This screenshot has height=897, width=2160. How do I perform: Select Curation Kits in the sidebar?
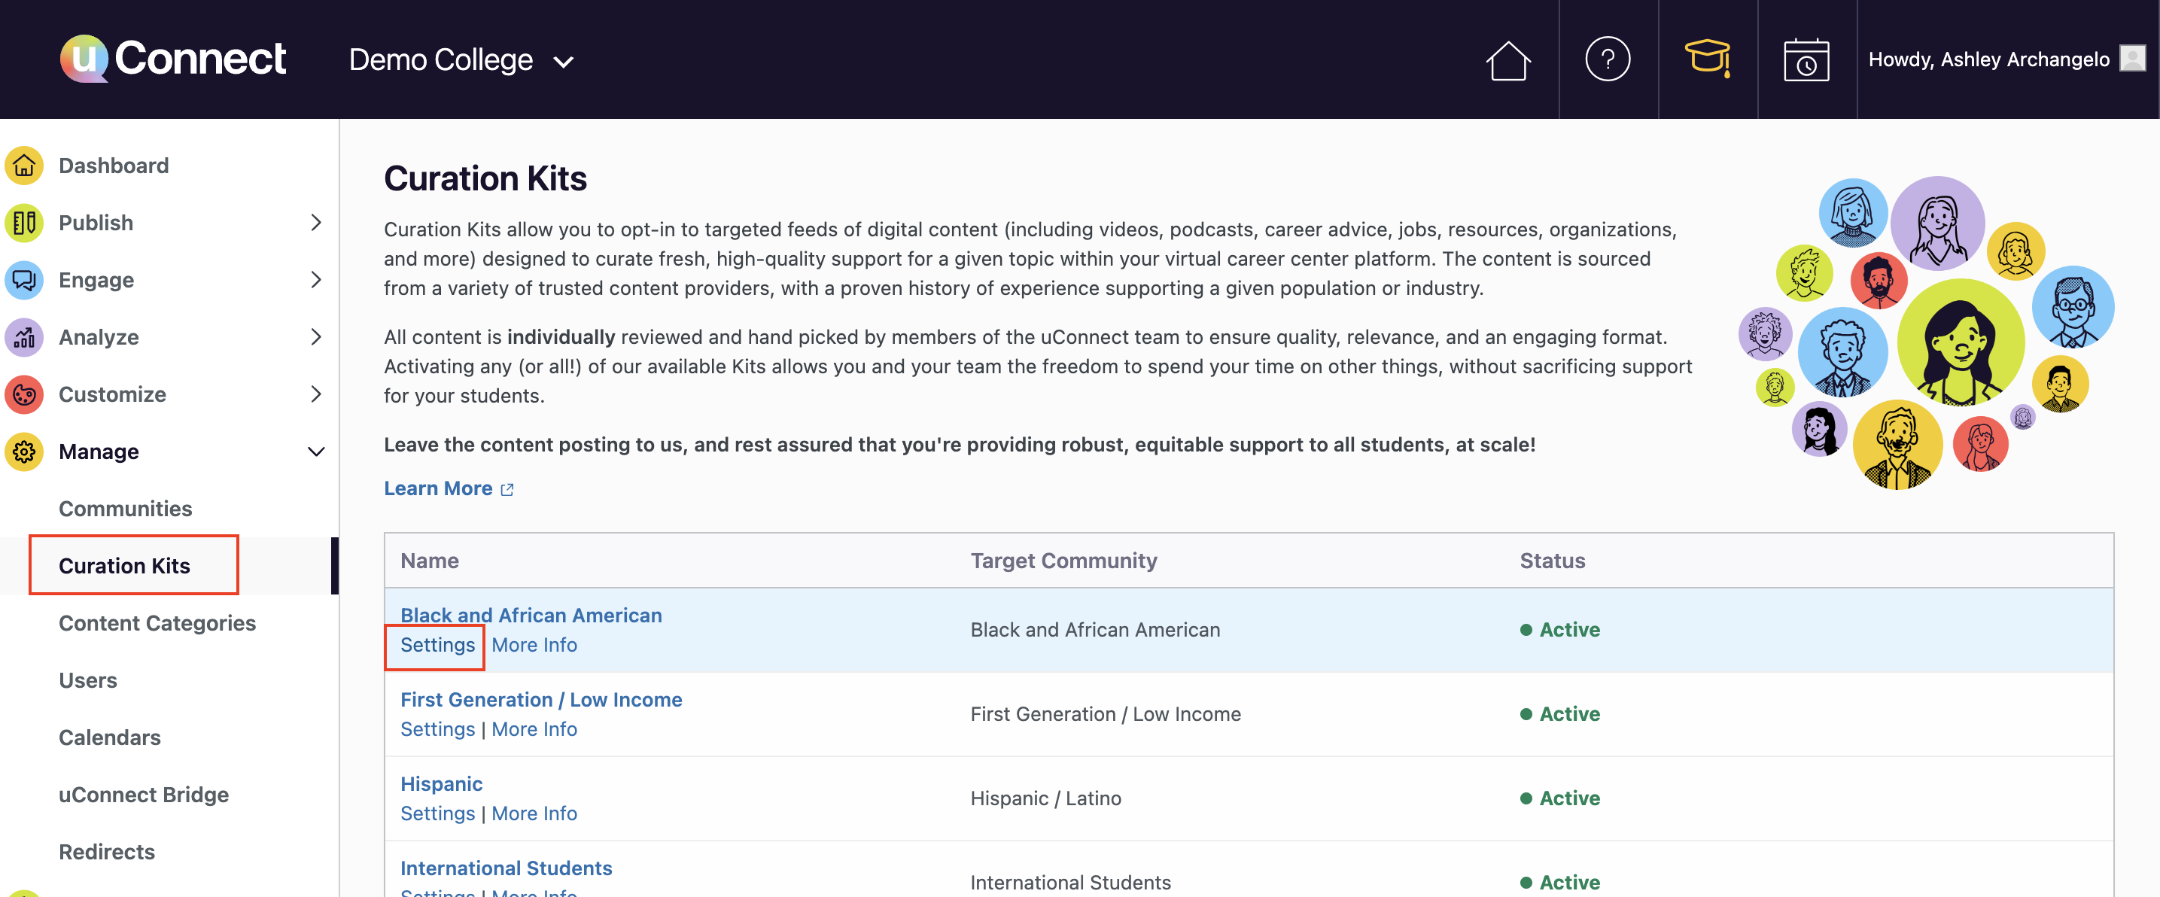(x=124, y=565)
